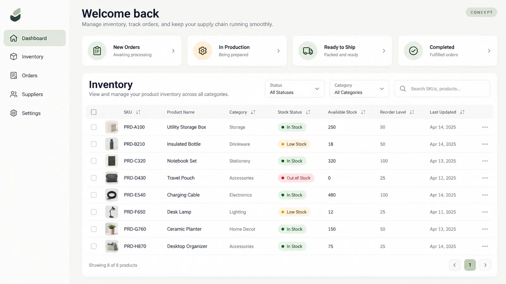Expand the In Production card chevron
Viewport: 506px width, 284px height.
(279, 51)
